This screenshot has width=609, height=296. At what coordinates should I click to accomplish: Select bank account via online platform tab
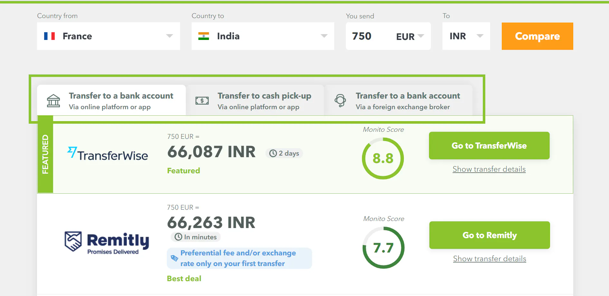click(x=111, y=100)
